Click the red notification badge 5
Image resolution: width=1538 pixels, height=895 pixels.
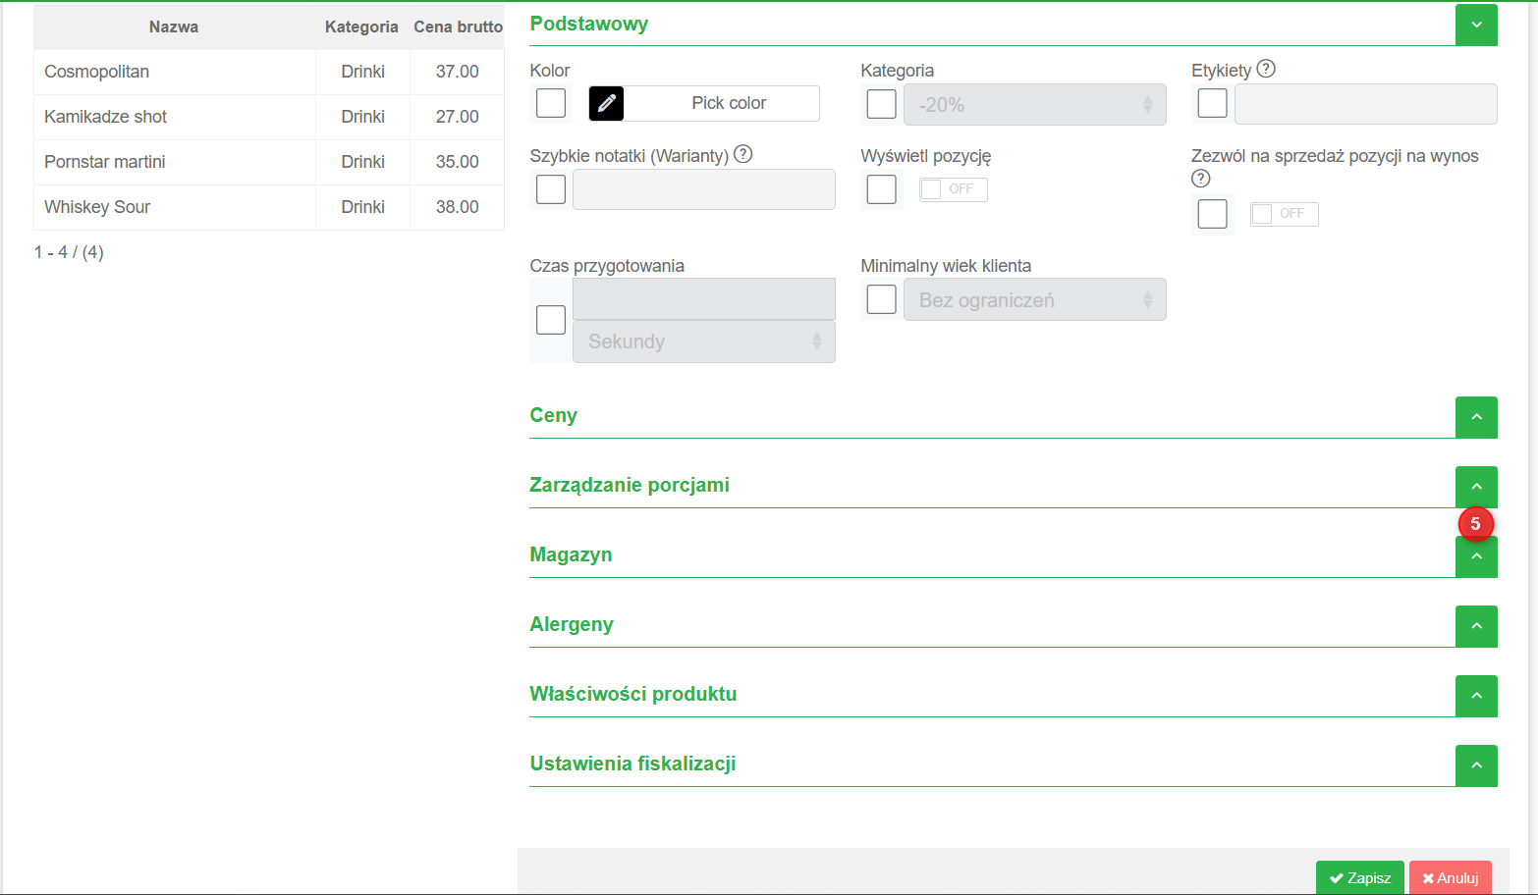click(1475, 524)
